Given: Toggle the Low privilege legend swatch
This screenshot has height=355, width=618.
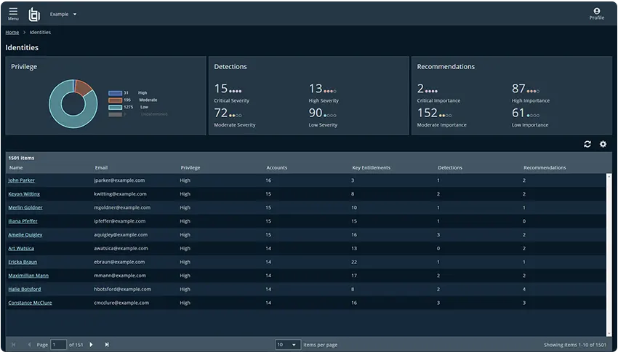Looking at the screenshot, I should (115, 107).
